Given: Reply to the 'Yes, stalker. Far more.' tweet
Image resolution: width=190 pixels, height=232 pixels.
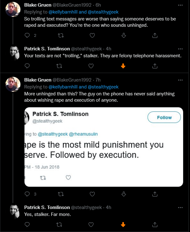Looking at the screenshot, I should tap(27, 224).
